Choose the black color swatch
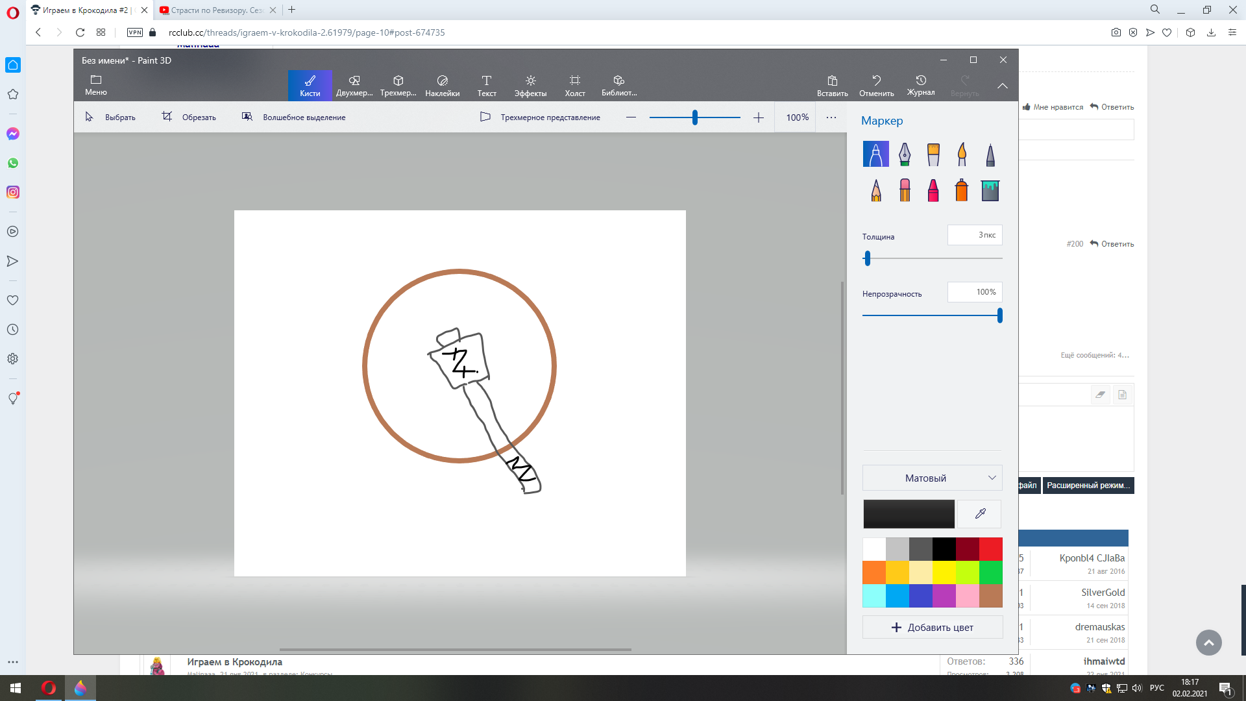The height and width of the screenshot is (701, 1246). click(x=944, y=549)
